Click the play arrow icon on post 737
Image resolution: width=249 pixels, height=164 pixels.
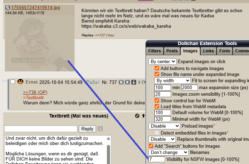pos(127,82)
